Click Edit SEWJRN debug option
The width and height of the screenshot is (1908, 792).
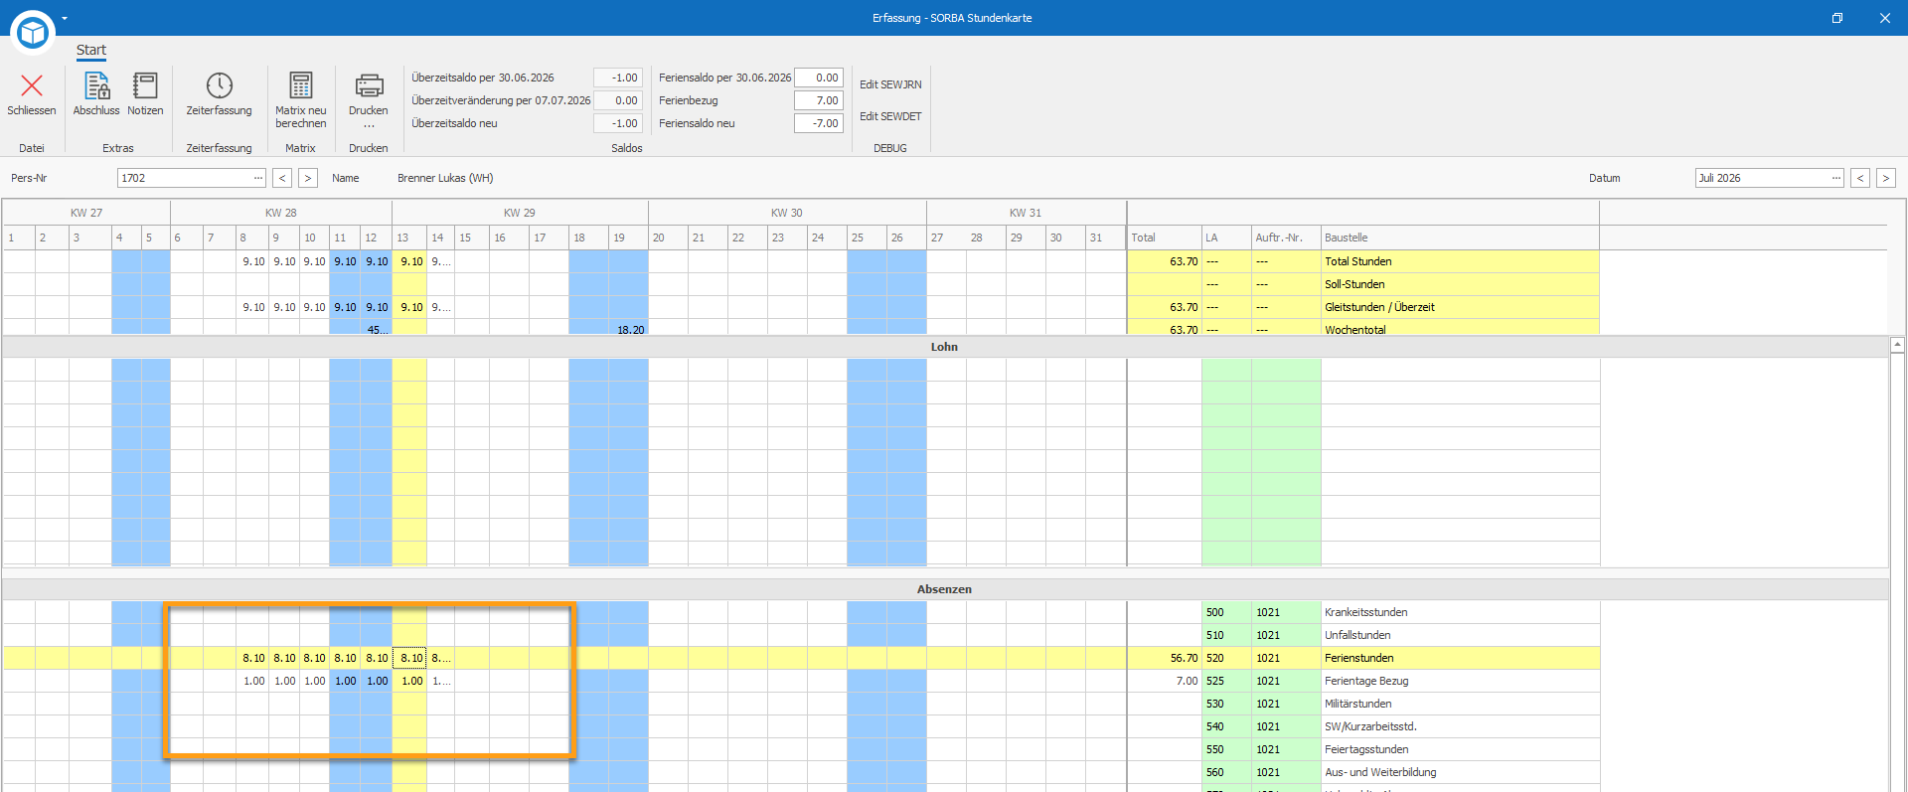[890, 84]
